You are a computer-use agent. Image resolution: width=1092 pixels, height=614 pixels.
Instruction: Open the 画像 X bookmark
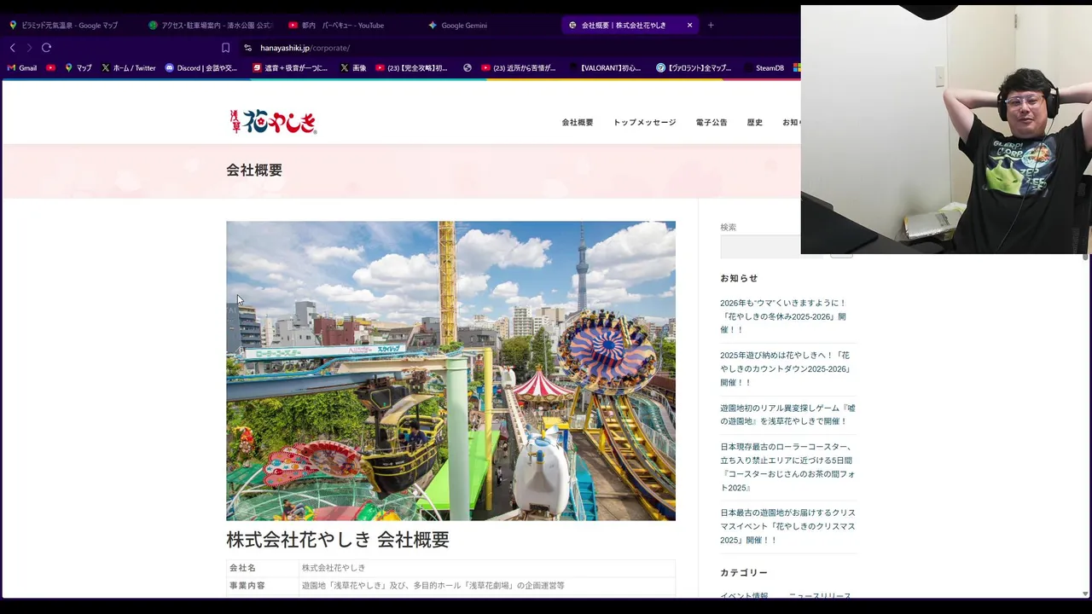(353, 67)
